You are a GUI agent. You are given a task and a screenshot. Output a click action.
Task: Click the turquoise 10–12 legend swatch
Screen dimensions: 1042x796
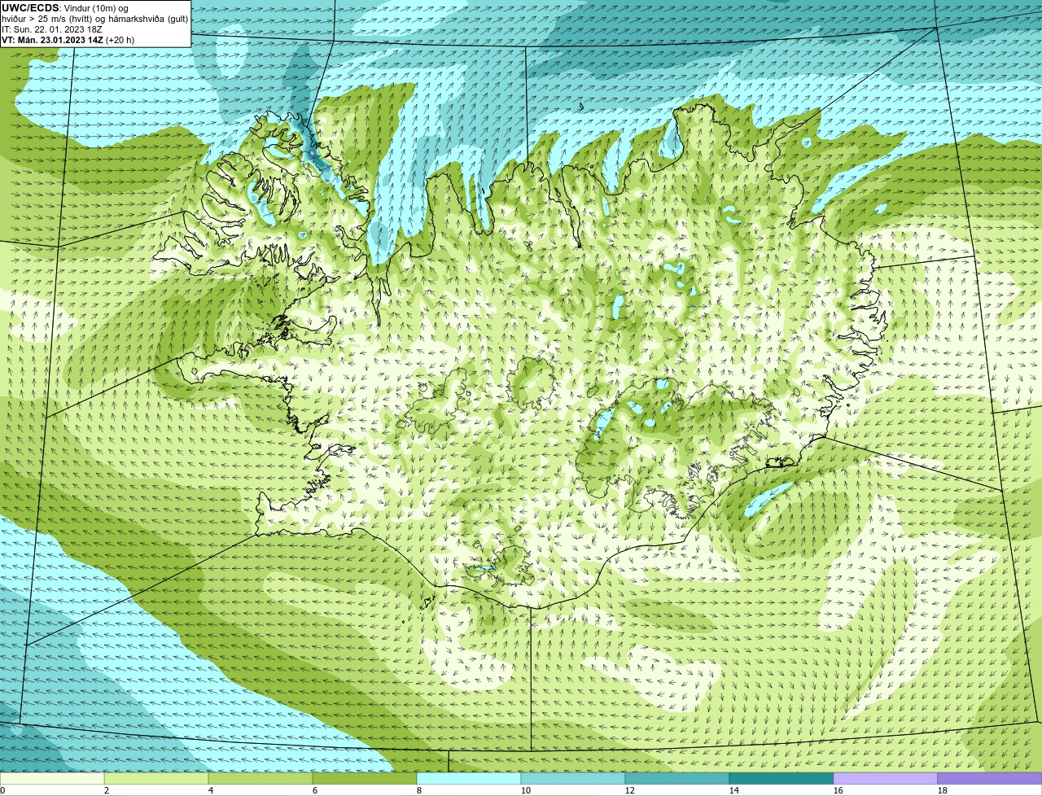pyautogui.click(x=573, y=779)
